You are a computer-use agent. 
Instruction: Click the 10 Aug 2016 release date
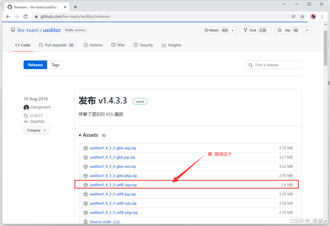pos(35,99)
